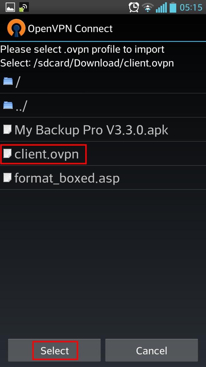Tap file icon beside format_boxed.asp
The height and width of the screenshot is (367, 206).
point(7,178)
